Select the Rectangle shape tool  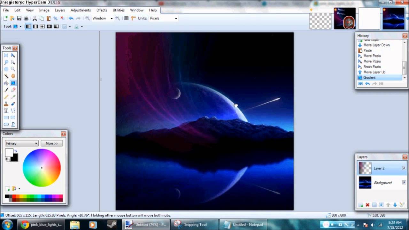(6, 118)
